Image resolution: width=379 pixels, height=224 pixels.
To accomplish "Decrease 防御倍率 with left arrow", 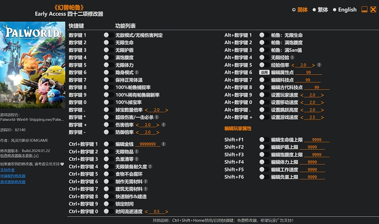I will [x=137, y=132].
